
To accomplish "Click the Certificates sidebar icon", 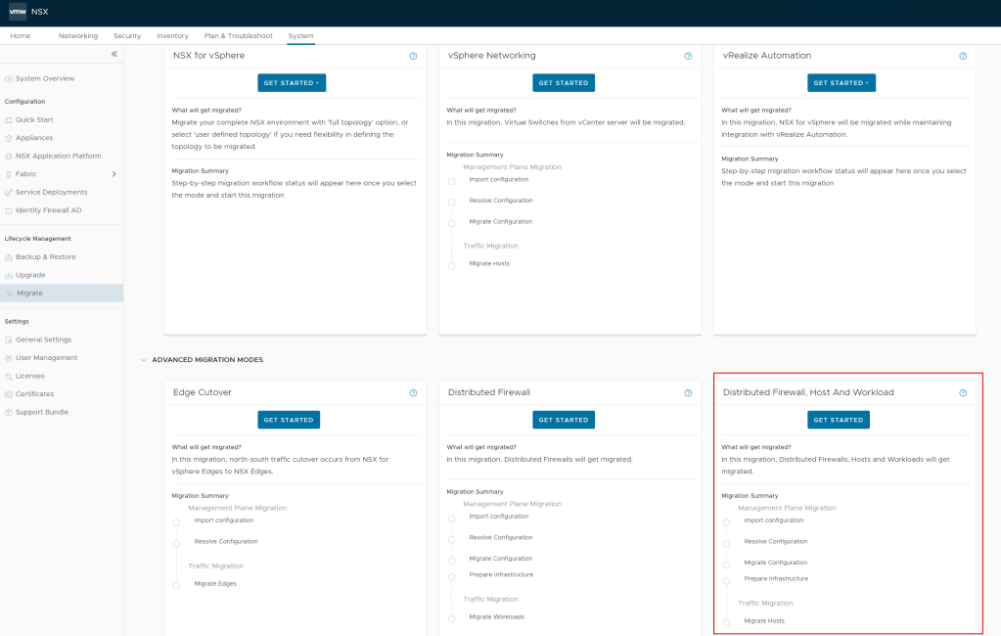I will (9, 394).
